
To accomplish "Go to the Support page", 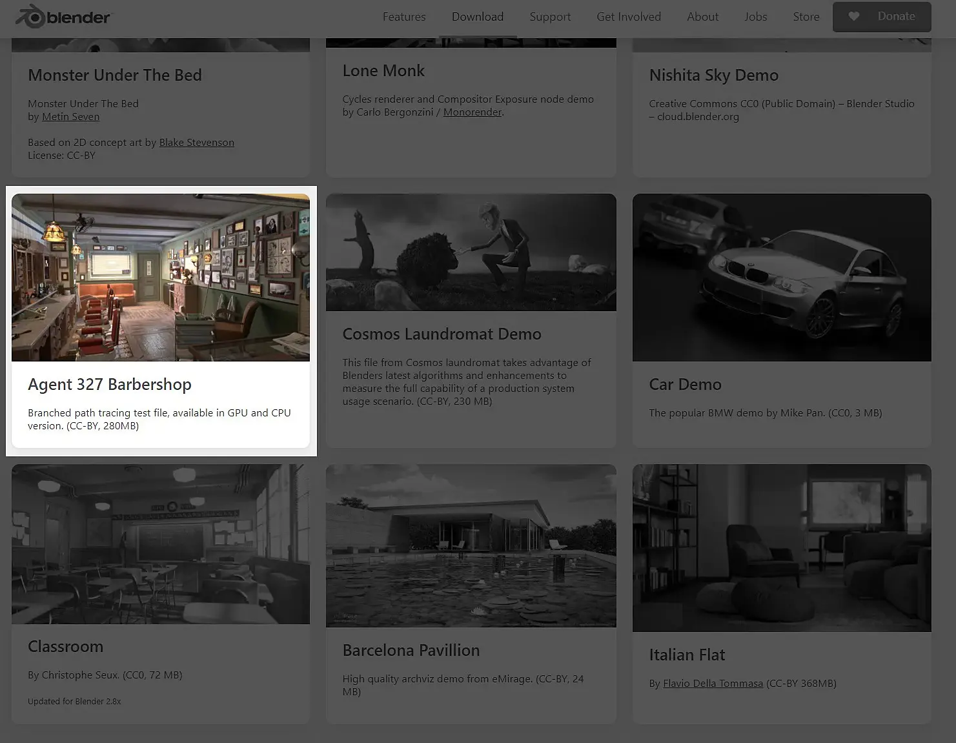I will click(550, 17).
